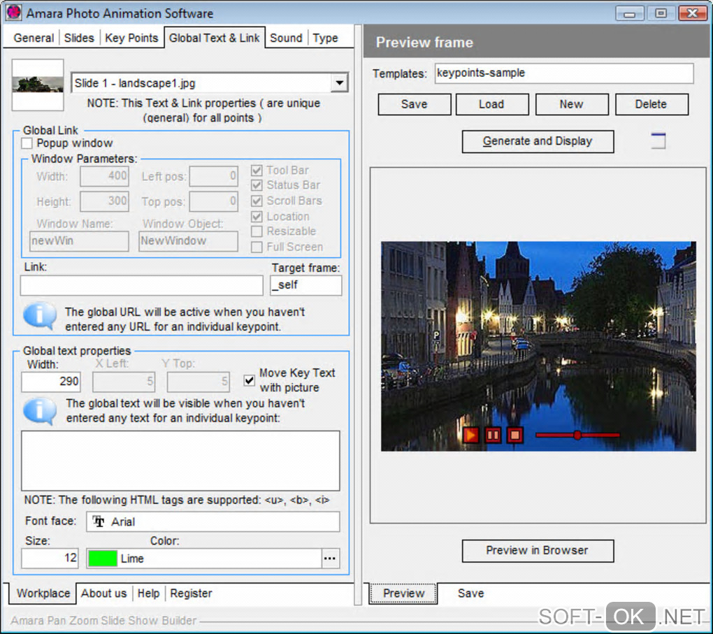Click the pause button in preview player
The image size is (713, 634).
click(x=493, y=435)
